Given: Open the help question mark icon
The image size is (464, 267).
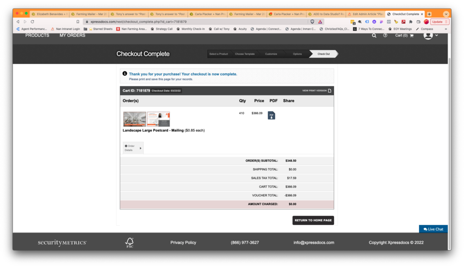Looking at the screenshot, I should pos(385,35).
